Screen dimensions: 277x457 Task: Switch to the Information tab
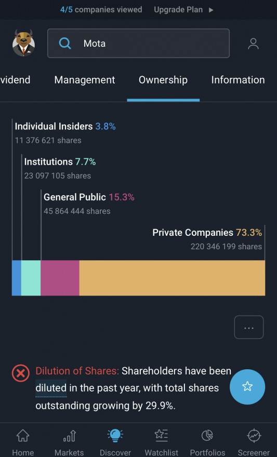coord(238,80)
